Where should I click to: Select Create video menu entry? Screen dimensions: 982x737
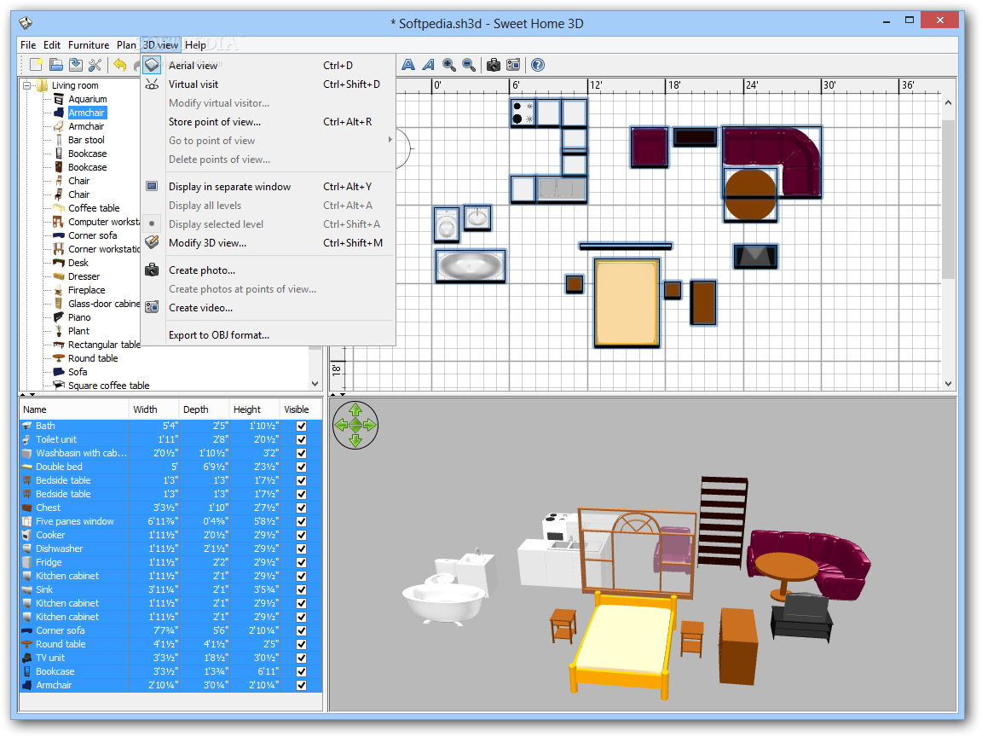(268, 308)
